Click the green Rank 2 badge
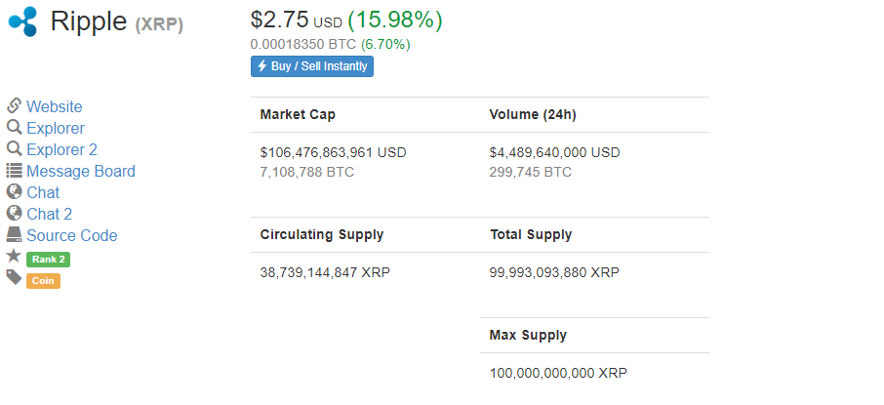 coord(49,260)
